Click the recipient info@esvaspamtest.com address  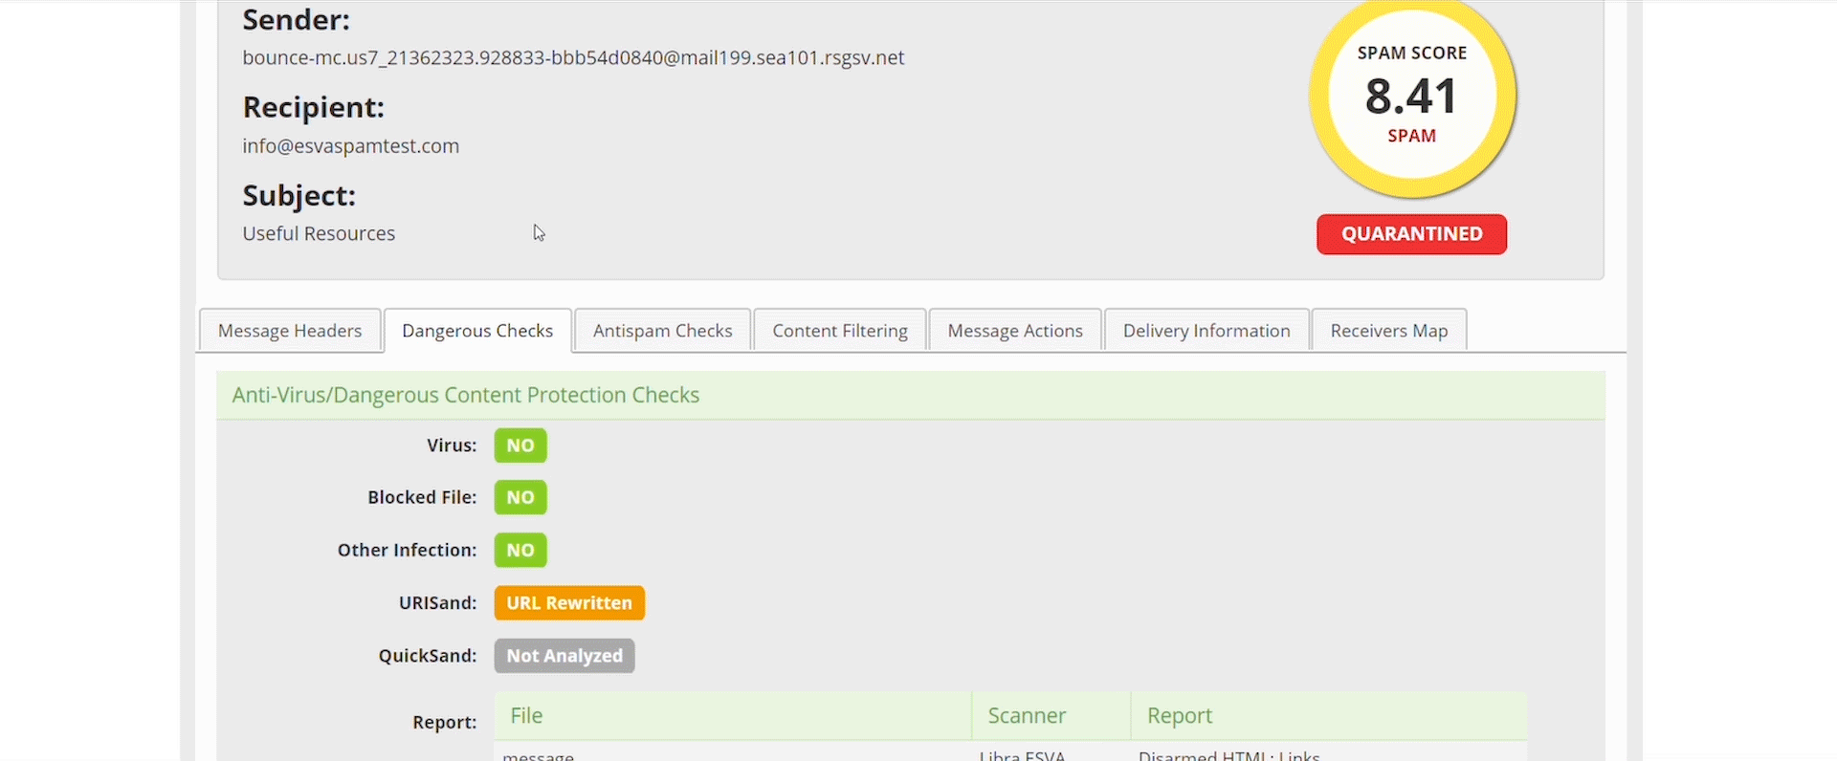coord(350,146)
